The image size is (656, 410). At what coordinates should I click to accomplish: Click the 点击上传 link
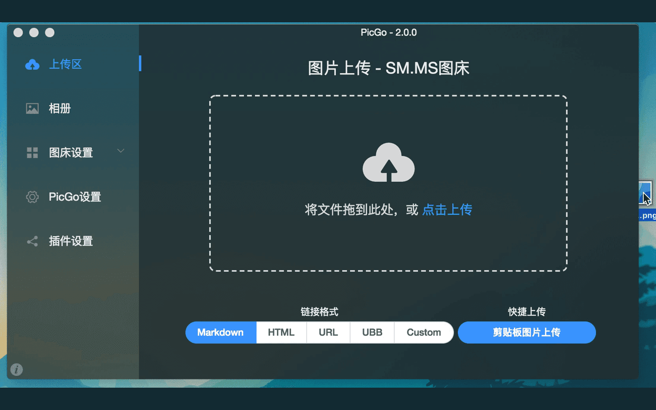pyautogui.click(x=447, y=210)
